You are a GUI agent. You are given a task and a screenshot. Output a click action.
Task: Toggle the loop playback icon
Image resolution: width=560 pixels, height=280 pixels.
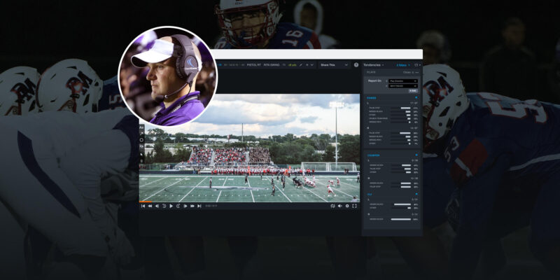(x=332, y=206)
